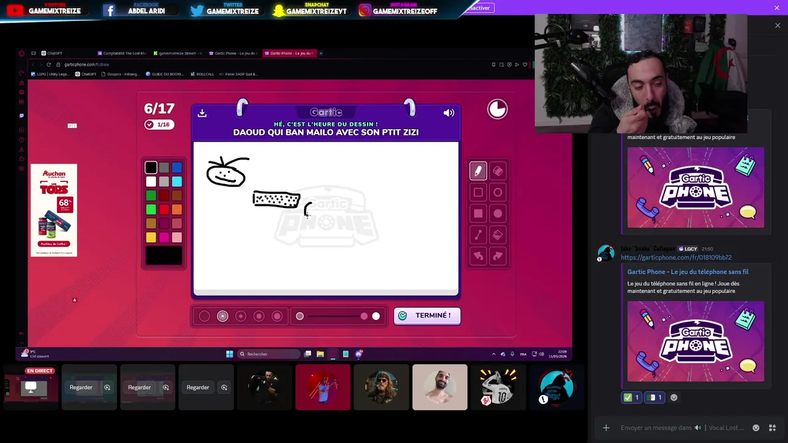Select the white color swatch

tap(151, 182)
